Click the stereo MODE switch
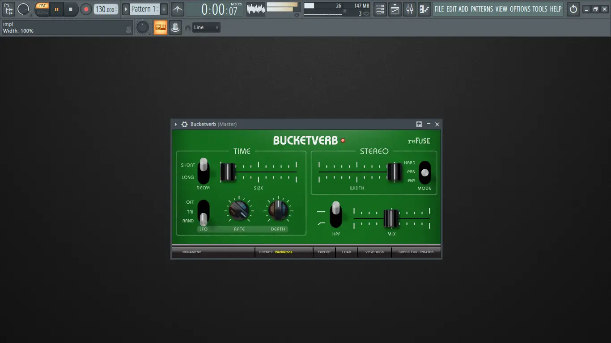Viewport: 611px width, 343px height. coord(425,172)
